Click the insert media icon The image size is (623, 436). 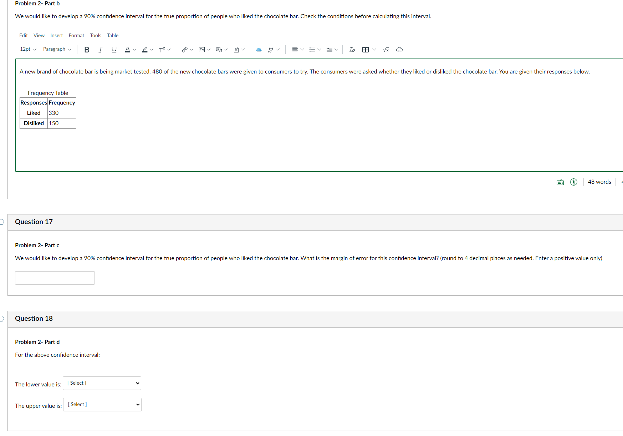click(x=219, y=50)
